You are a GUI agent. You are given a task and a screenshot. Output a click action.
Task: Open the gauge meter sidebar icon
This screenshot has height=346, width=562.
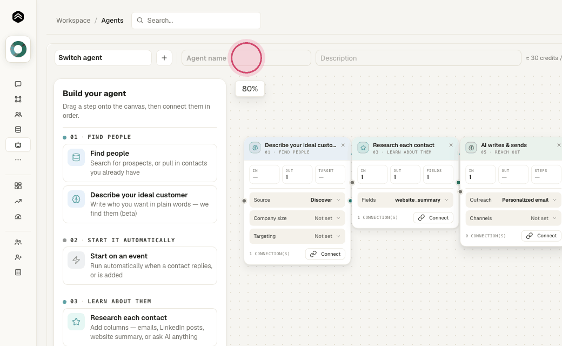(18, 217)
